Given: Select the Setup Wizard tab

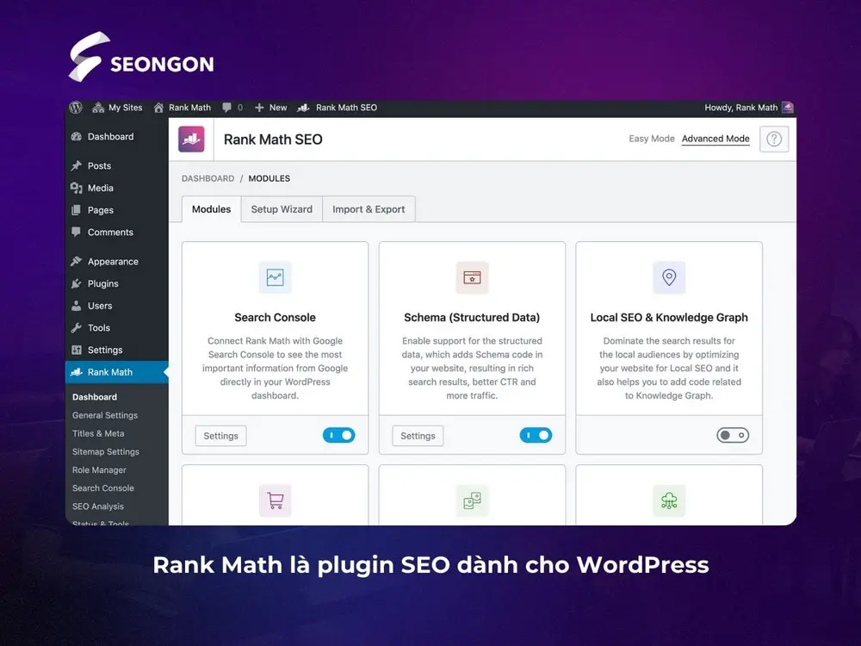Looking at the screenshot, I should click(x=282, y=209).
